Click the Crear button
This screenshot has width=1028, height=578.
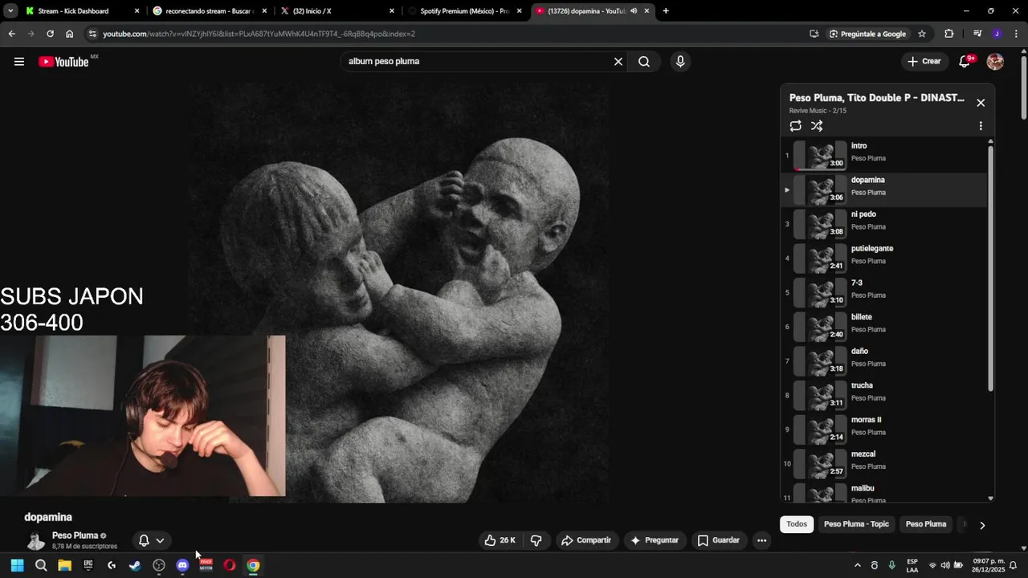coord(924,61)
